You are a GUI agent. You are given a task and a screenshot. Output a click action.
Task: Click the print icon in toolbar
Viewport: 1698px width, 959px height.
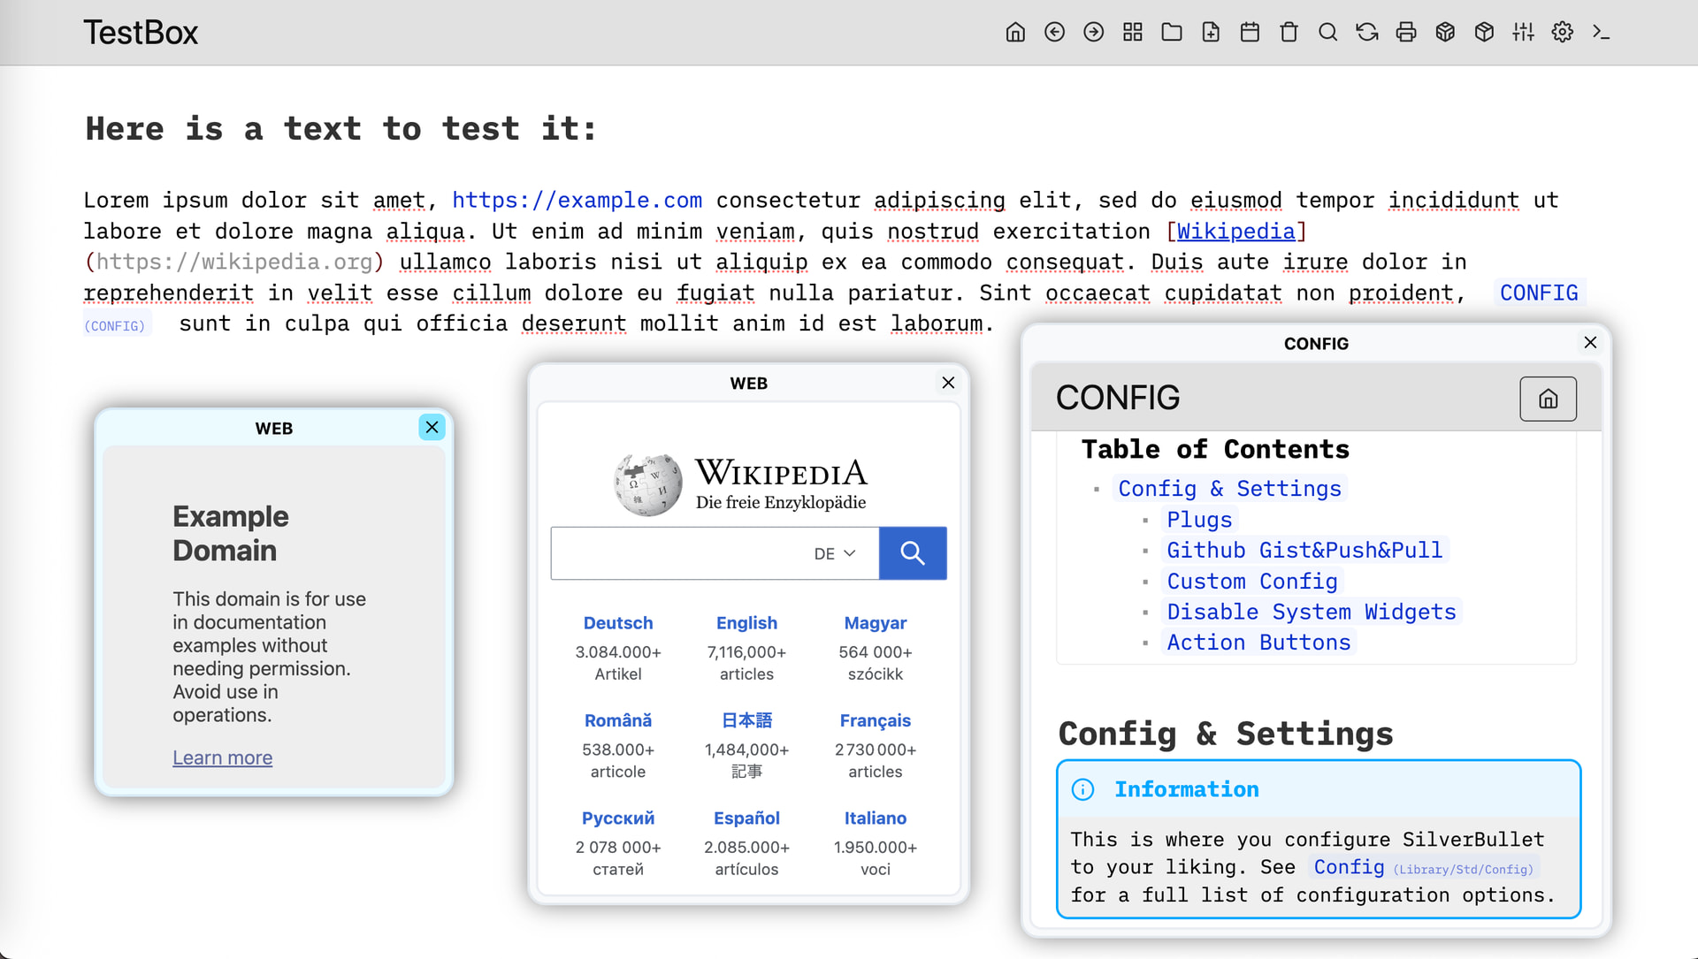[x=1406, y=33]
